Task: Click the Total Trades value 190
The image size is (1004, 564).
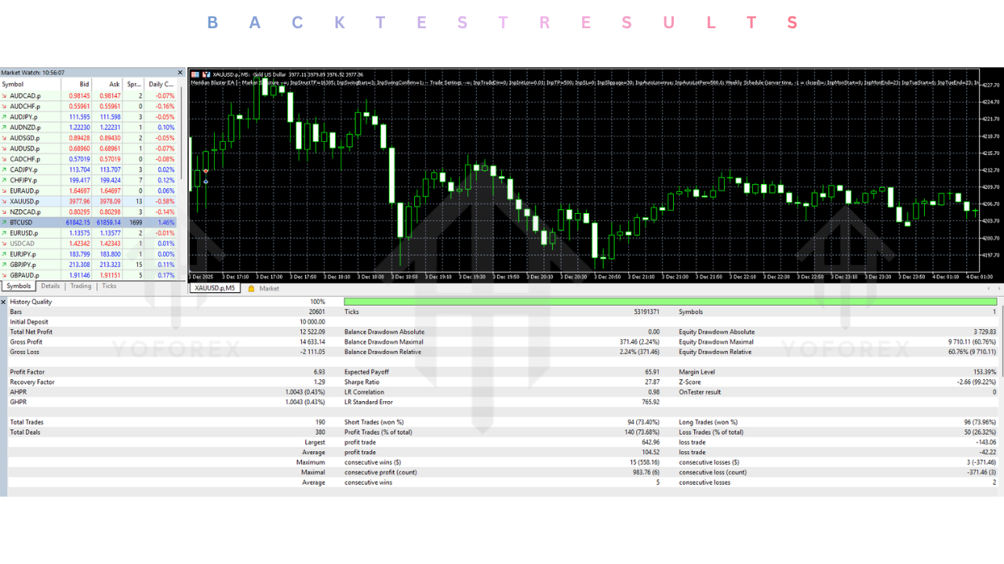Action: click(x=320, y=422)
